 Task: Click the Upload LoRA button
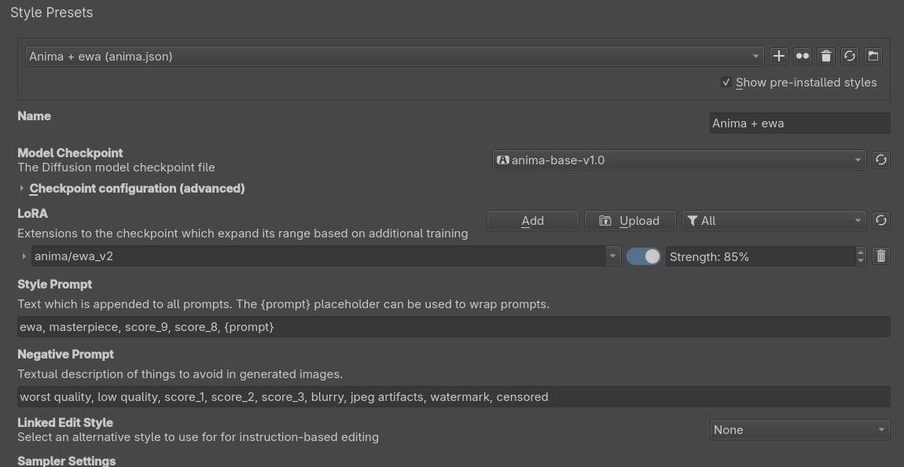point(630,220)
